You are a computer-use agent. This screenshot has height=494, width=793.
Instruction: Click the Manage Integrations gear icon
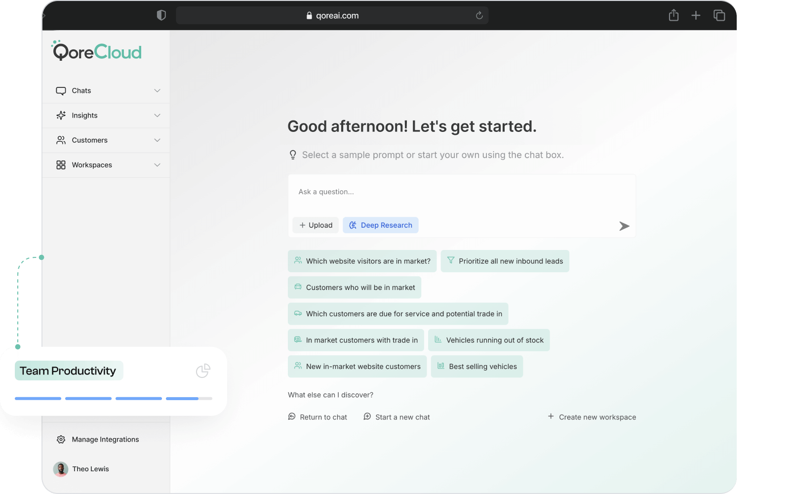[x=61, y=440]
